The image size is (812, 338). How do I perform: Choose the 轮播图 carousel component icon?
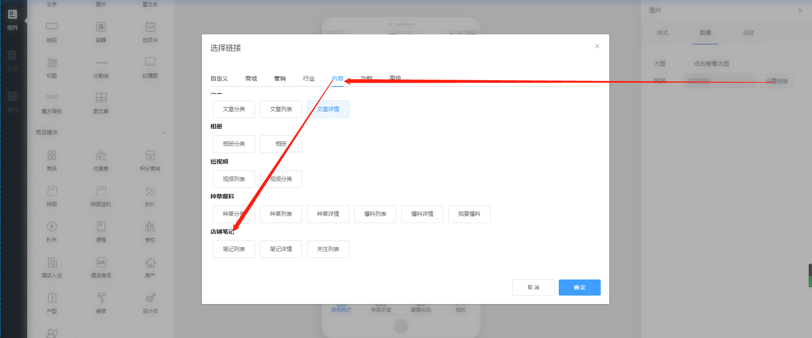(150, 62)
